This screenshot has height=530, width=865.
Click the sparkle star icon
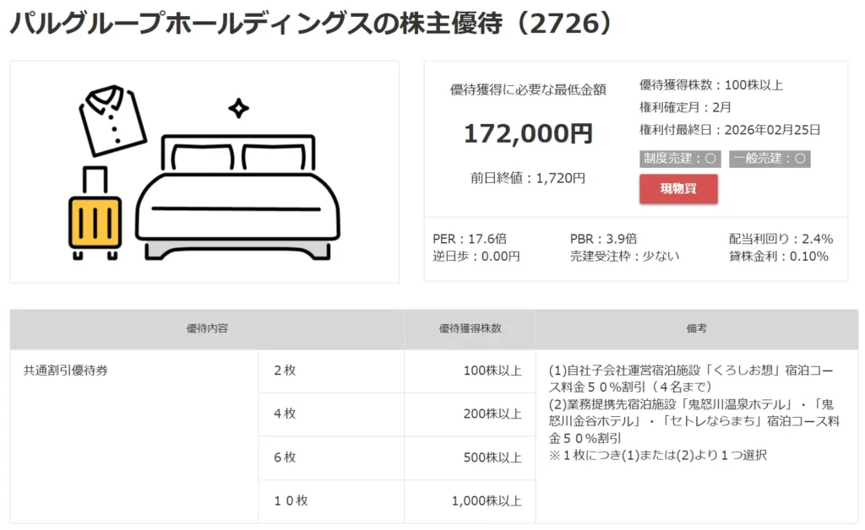pyautogui.click(x=239, y=108)
